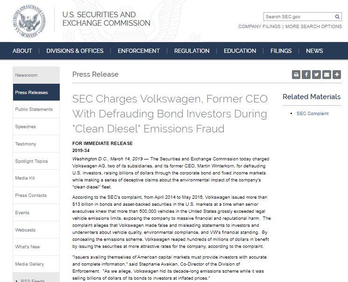Email this press release icon
Screen dimensions: 348x282
pos(327,75)
